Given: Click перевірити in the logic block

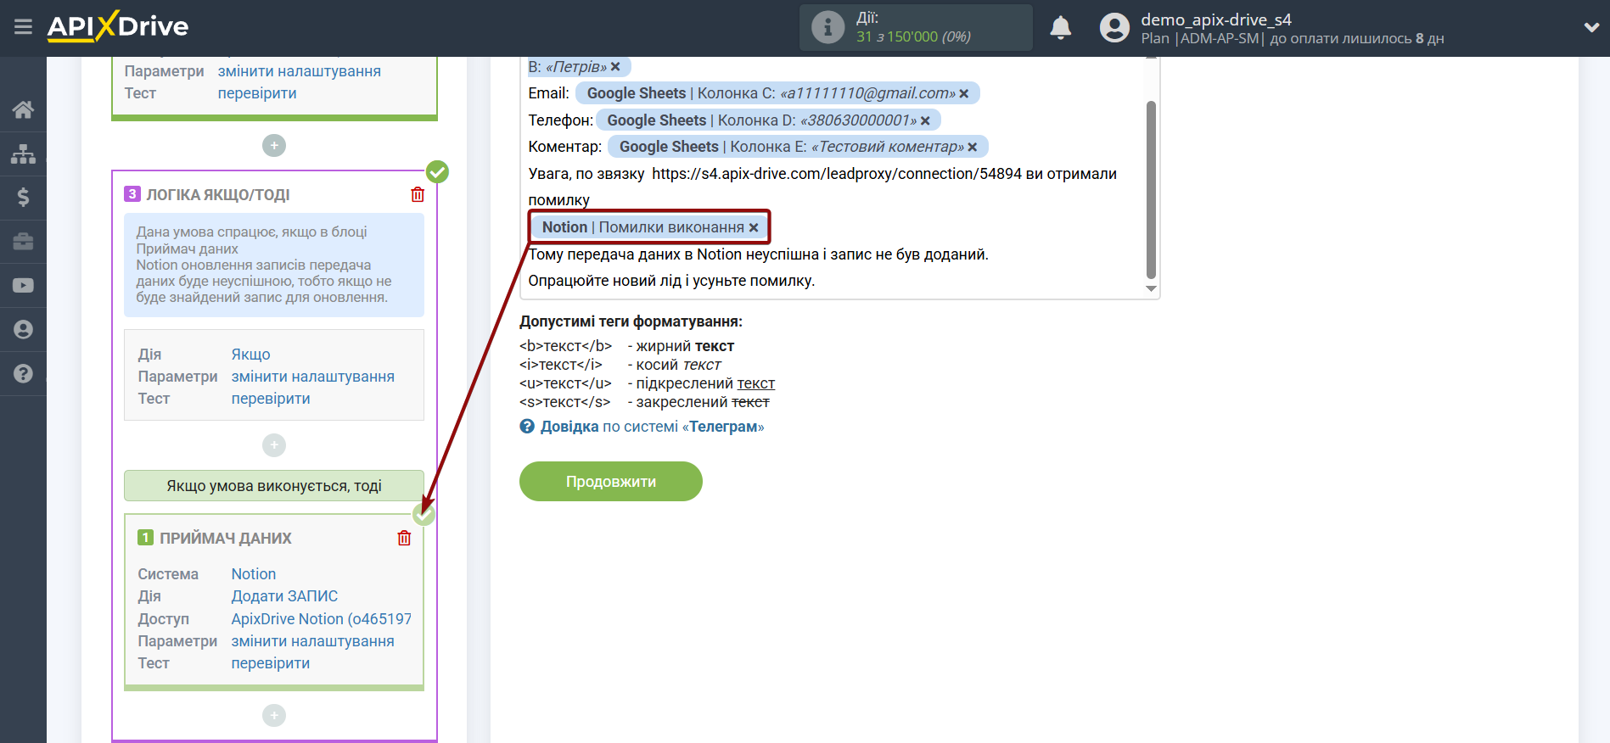Looking at the screenshot, I should (x=271, y=399).
